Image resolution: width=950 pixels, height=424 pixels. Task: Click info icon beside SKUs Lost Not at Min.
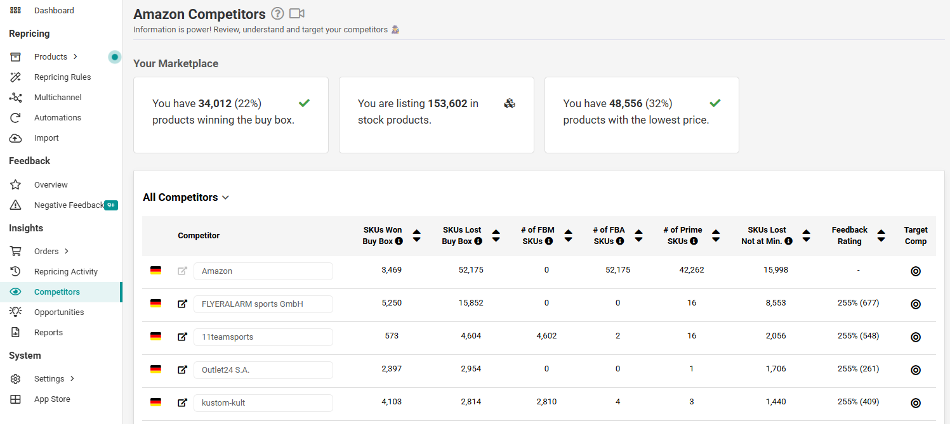pos(788,241)
